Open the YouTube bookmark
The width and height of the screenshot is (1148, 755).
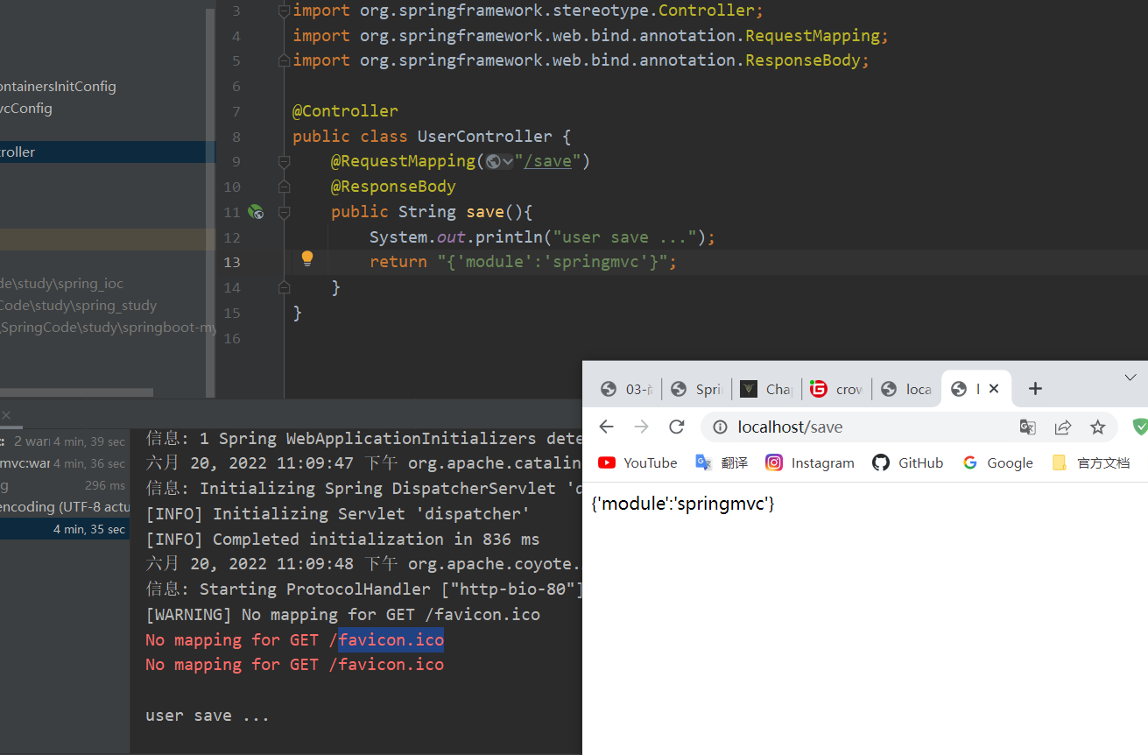pyautogui.click(x=637, y=462)
